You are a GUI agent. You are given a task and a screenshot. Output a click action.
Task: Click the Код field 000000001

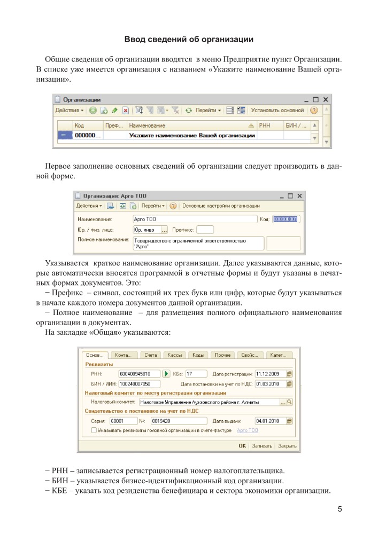pos(286,219)
